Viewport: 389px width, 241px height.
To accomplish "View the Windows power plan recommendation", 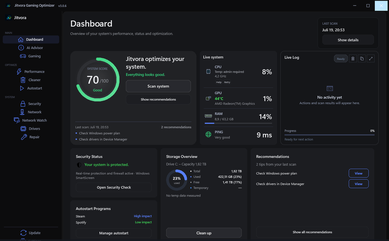I will [359, 173].
